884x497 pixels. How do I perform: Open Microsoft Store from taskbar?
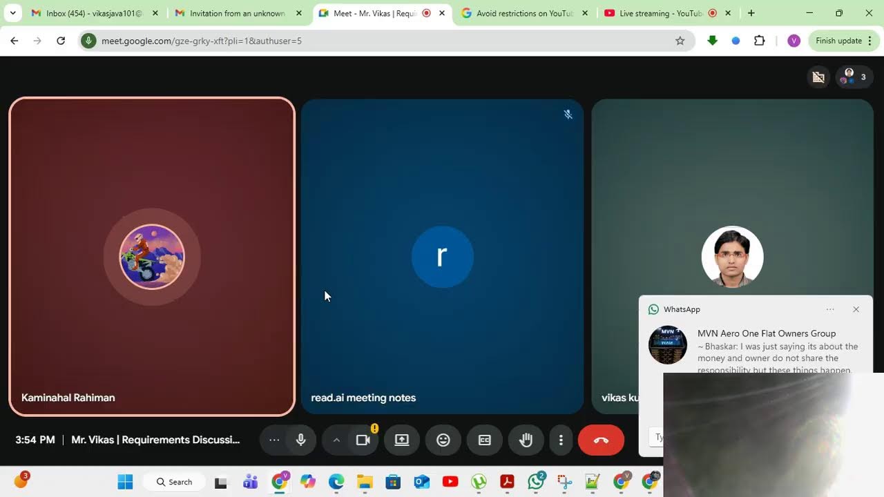click(x=393, y=482)
